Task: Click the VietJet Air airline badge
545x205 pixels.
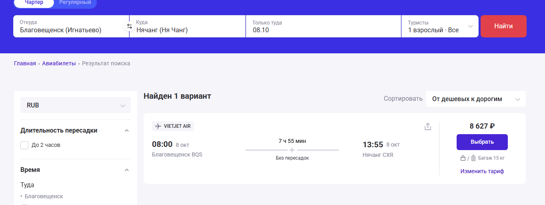Action: (173, 126)
